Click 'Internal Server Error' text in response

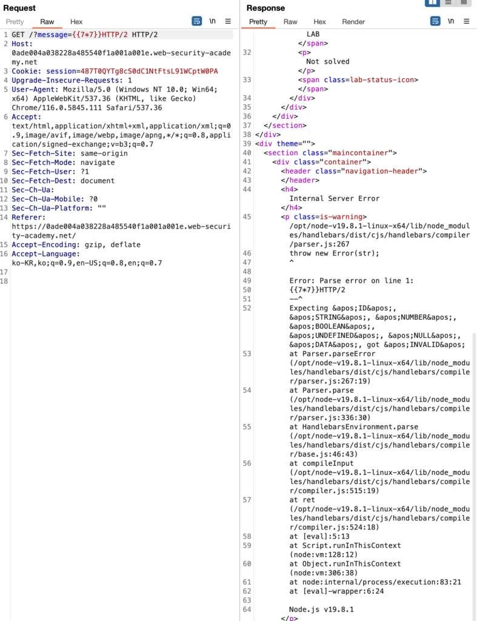click(335, 198)
